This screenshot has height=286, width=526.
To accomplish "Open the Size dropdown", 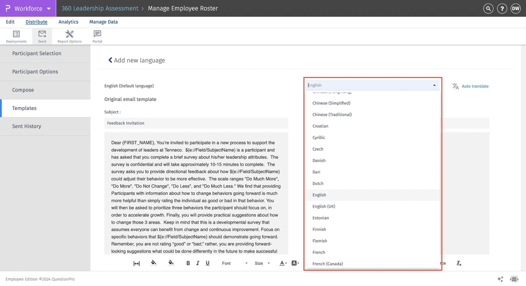I will (x=262, y=263).
